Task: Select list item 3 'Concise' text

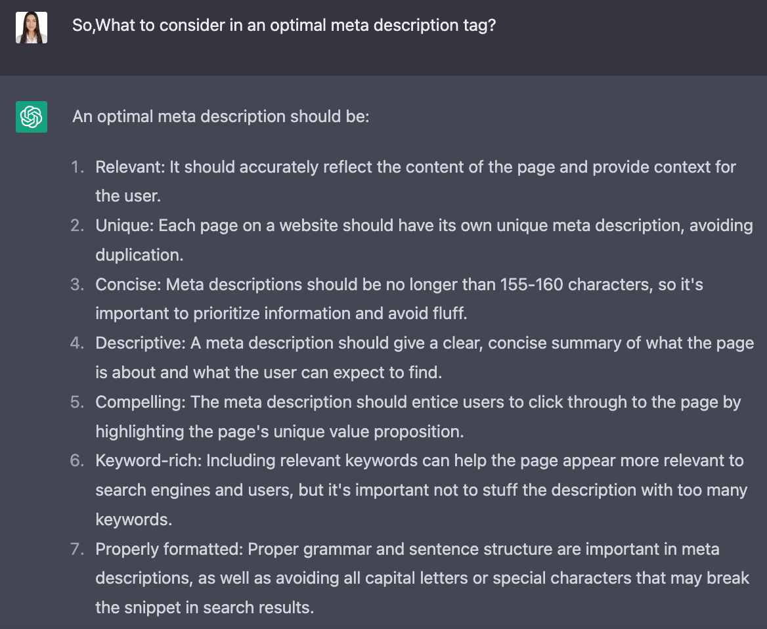Action: click(x=399, y=299)
